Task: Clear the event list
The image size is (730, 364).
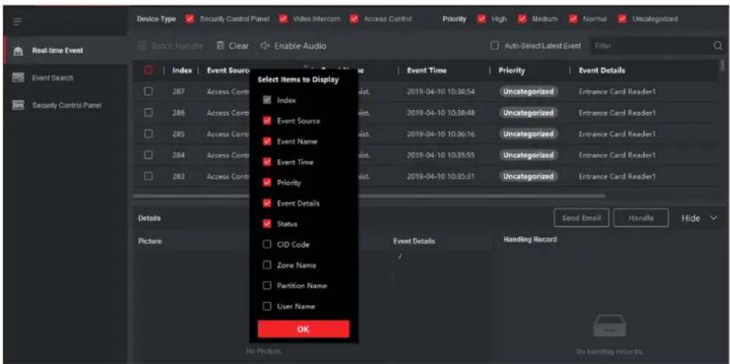Action: tap(233, 46)
